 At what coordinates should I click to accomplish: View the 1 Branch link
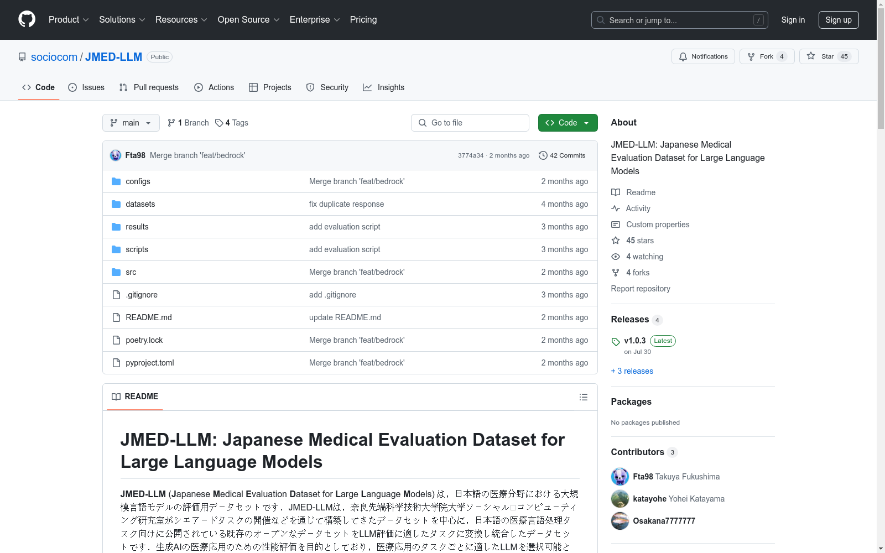[x=188, y=123]
